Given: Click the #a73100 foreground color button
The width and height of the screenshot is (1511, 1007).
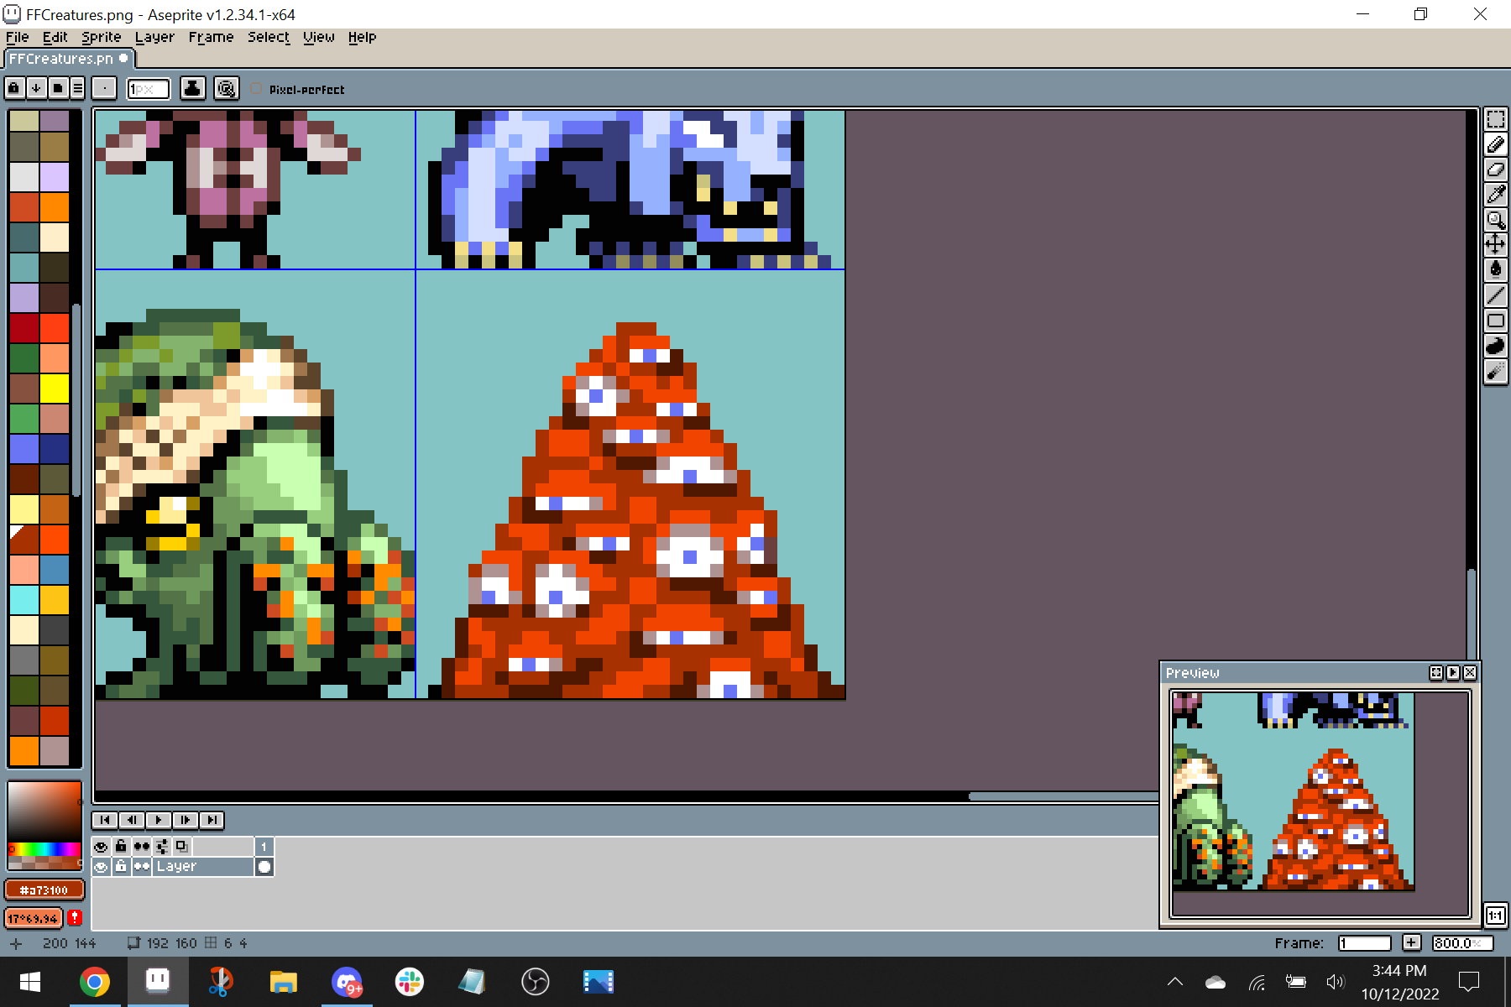Looking at the screenshot, I should tap(44, 890).
